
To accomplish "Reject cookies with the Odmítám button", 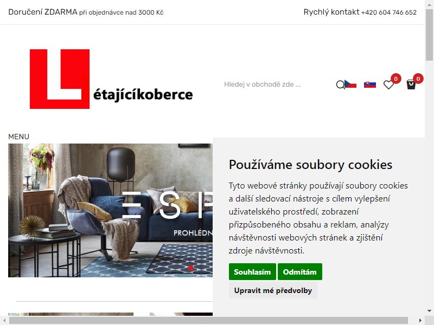I will pos(300,272).
